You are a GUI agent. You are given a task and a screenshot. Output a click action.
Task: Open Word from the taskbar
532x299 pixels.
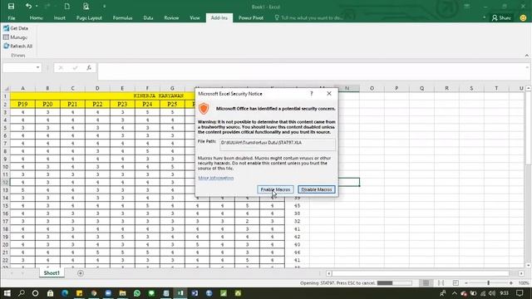(195, 293)
